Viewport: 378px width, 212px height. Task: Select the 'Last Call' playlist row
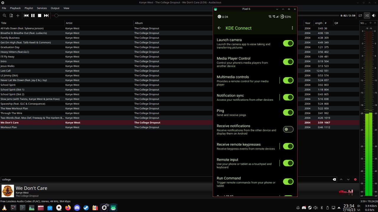click(180, 71)
